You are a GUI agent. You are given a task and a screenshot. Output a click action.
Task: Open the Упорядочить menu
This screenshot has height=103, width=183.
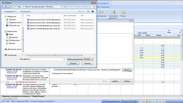[x=10, y=11]
